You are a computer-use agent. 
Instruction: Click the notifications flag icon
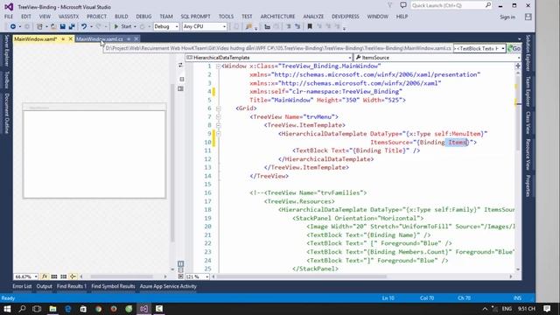[389, 5]
